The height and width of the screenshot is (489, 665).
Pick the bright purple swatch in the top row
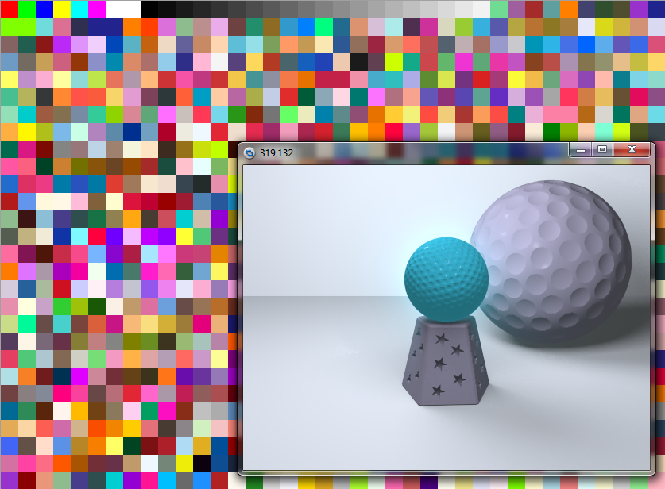coord(638,9)
